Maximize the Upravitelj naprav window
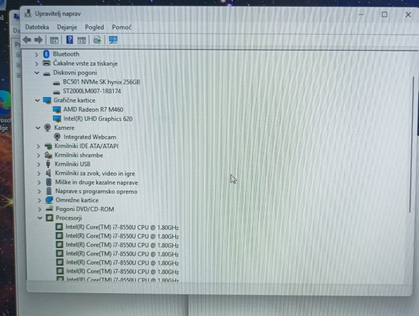Image resolution: width=419 pixels, height=316 pixels. 384,15
